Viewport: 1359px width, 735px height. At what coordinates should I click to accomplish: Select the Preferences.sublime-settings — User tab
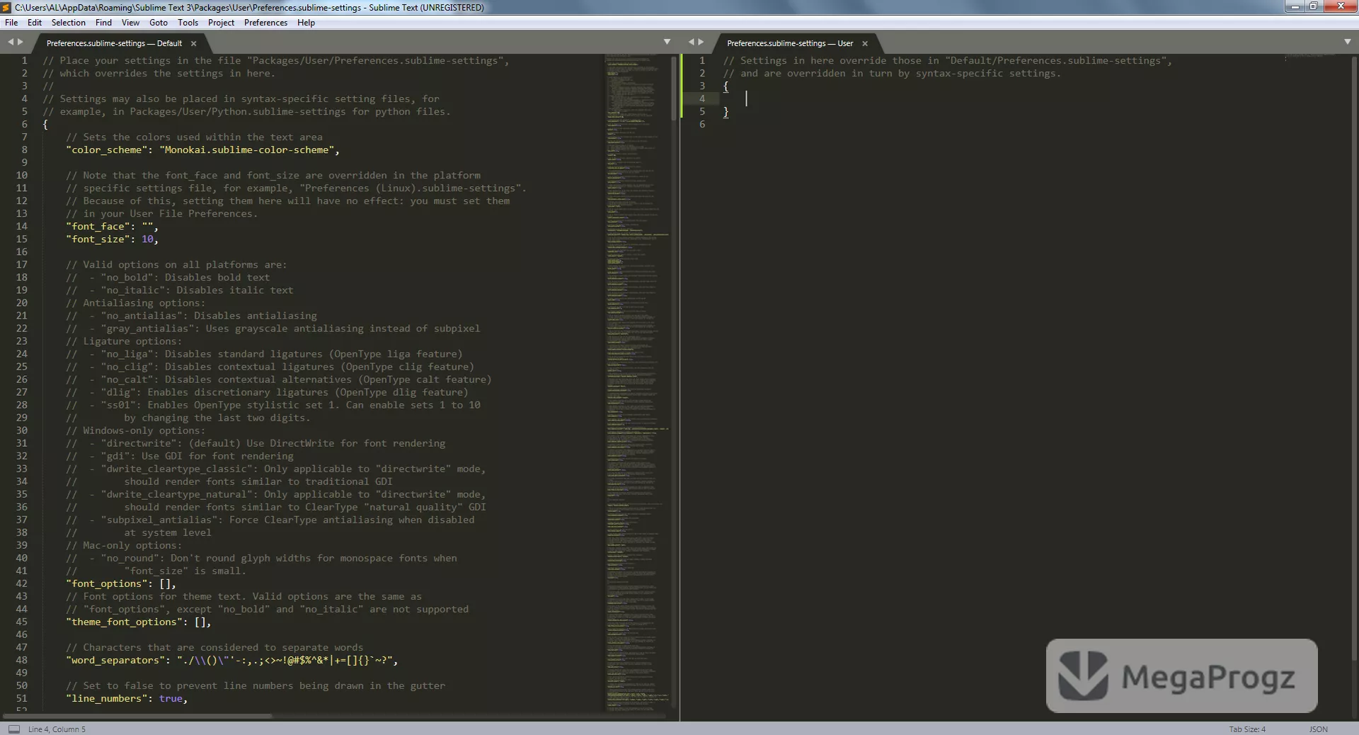click(x=790, y=43)
